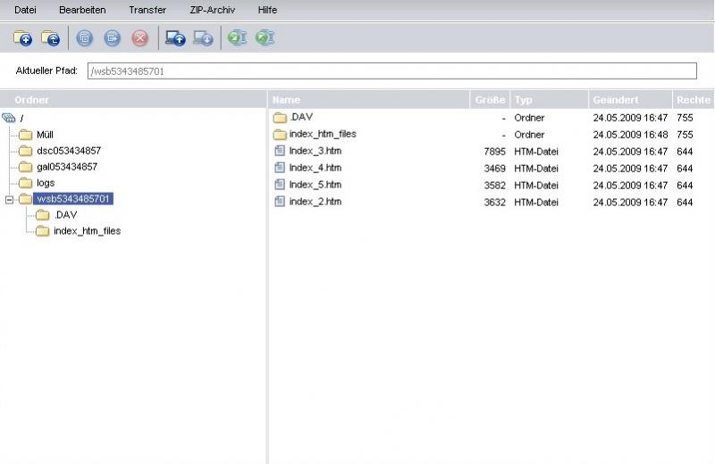
Task: Select index_htm_files folder in the file list
Action: point(322,135)
